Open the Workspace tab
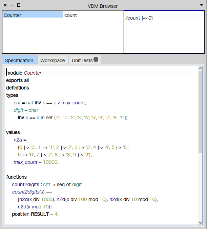Screen dimensions: 207x229 point(53,60)
